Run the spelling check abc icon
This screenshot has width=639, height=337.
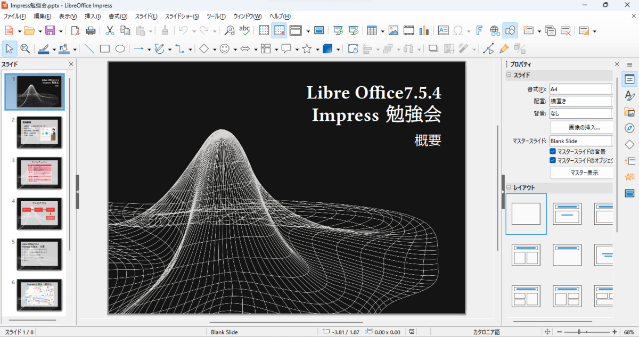244,30
